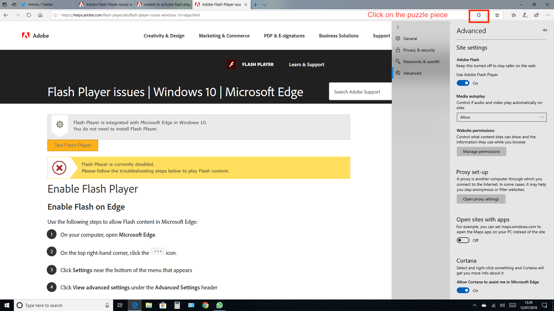This screenshot has width=554, height=311.
Task: Open the Media autoplay Allow dropdown
Action: [501, 117]
